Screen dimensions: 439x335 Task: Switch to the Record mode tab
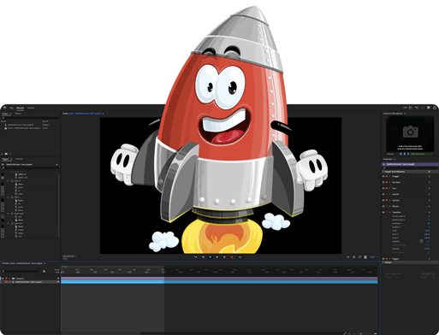coord(21,108)
